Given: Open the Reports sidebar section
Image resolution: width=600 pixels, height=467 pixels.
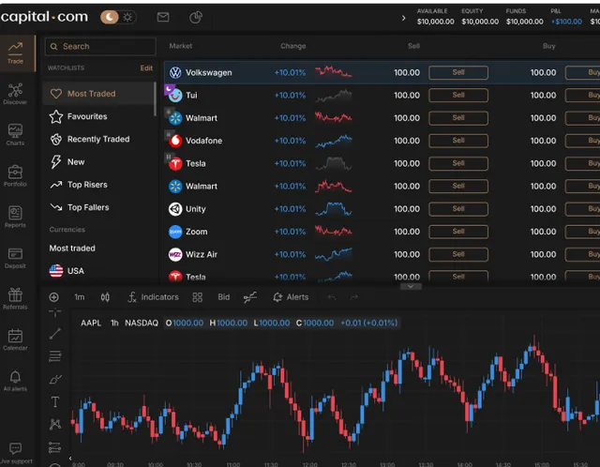Looking at the screenshot, I should coord(15,217).
